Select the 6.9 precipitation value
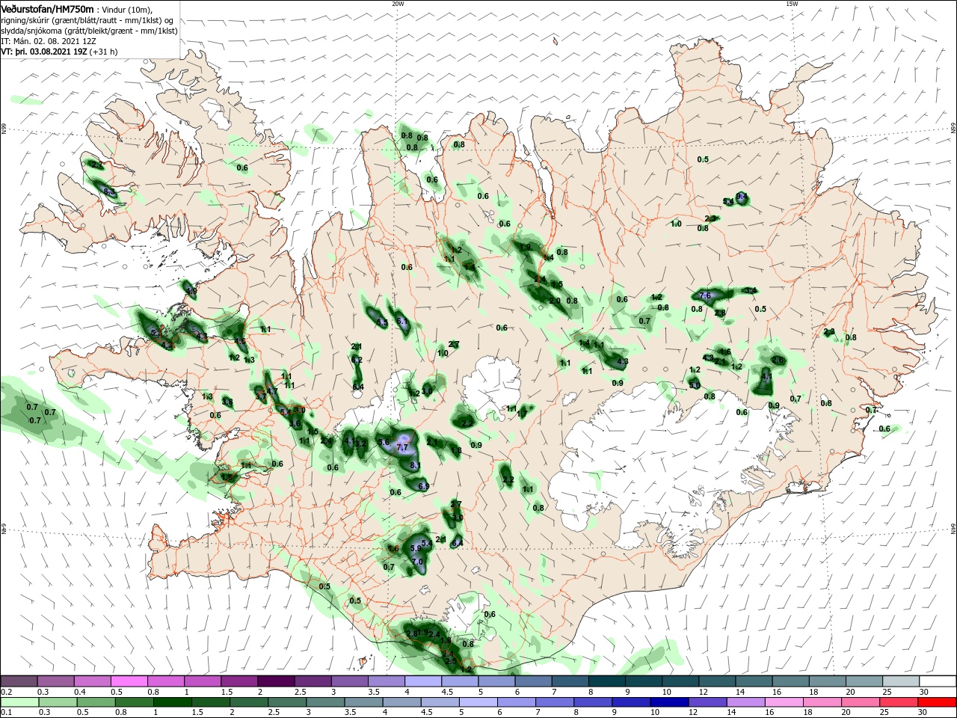 (424, 486)
